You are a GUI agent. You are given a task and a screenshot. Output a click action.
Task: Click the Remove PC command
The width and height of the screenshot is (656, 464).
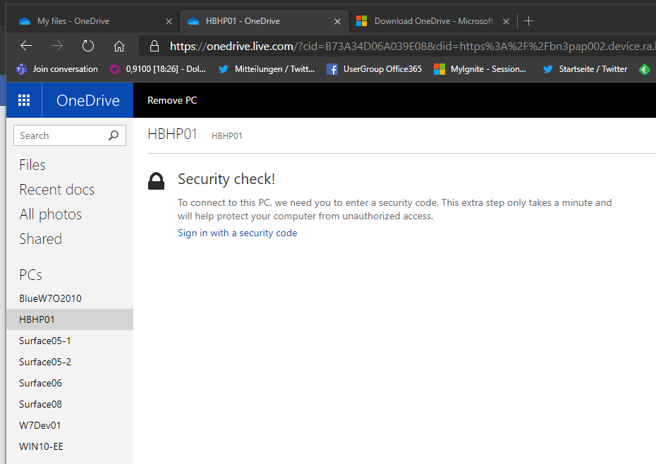coord(172,100)
